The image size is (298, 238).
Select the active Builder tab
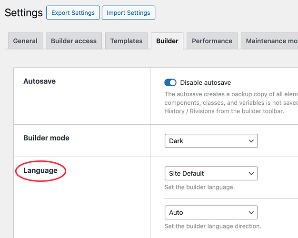pos(167,41)
